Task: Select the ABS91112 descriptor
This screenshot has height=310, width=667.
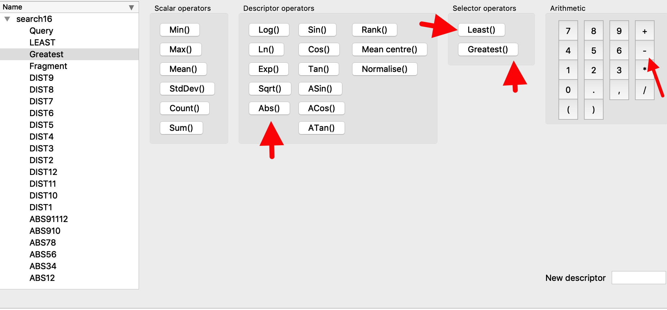Action: [x=49, y=219]
